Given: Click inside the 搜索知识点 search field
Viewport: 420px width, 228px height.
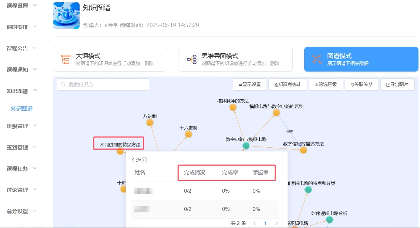Looking at the screenshot, I should [107, 85].
